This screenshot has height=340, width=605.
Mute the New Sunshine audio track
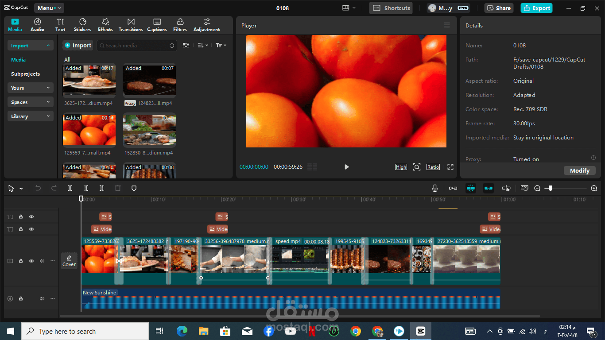42,299
